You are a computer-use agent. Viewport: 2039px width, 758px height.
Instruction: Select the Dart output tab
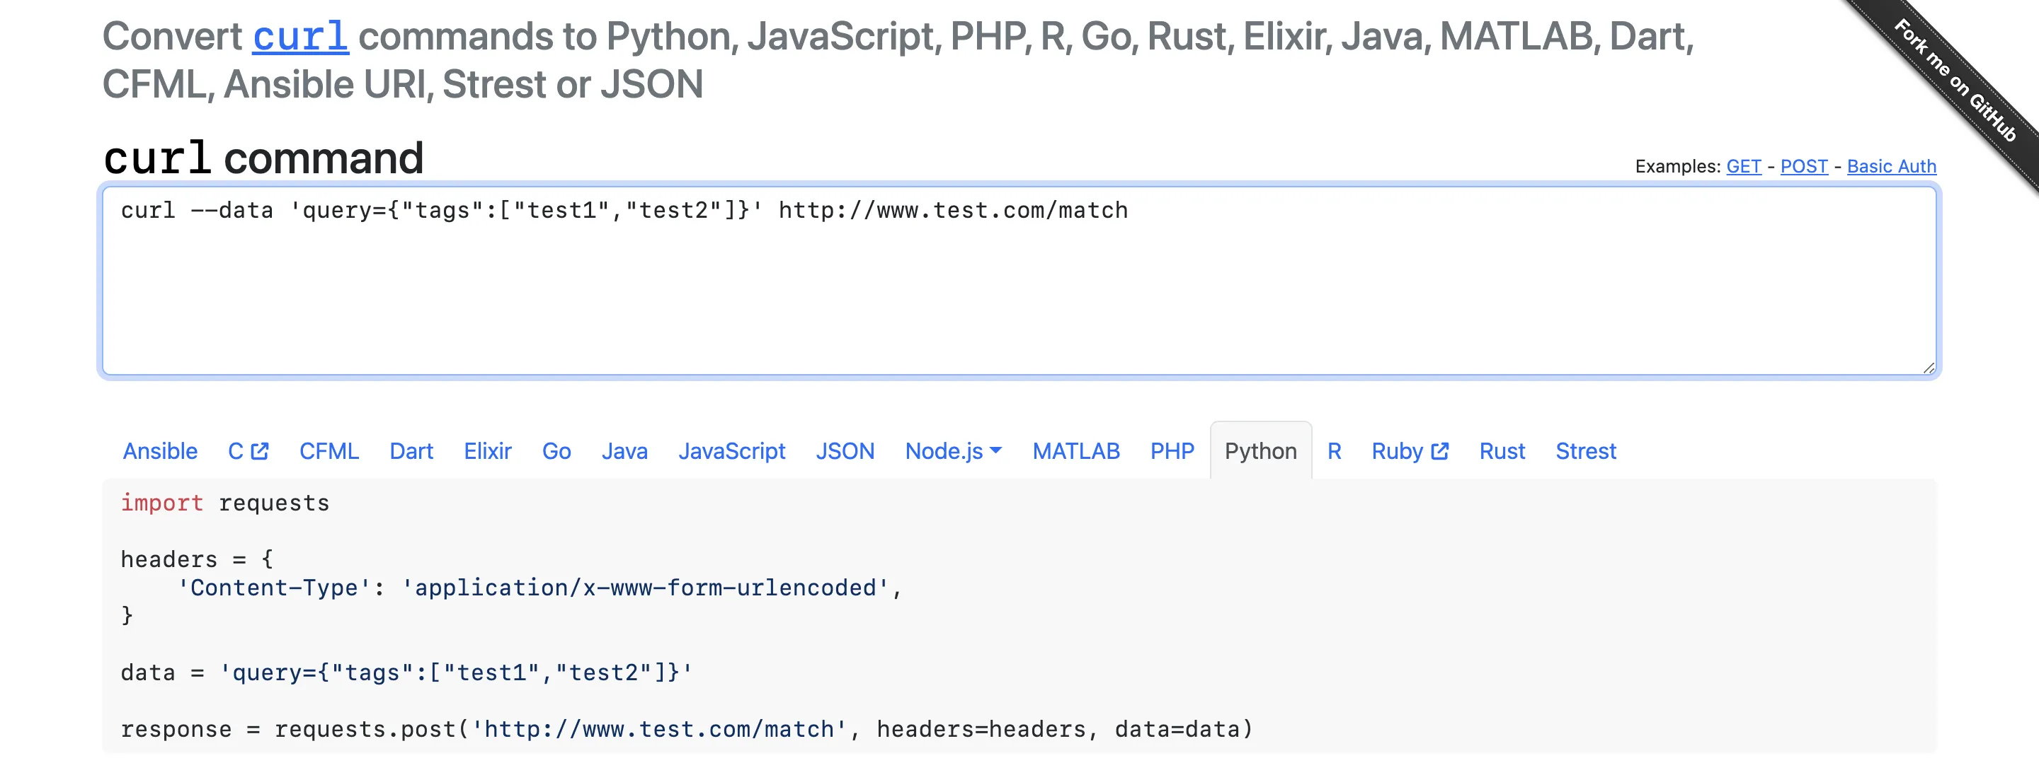[x=411, y=450]
